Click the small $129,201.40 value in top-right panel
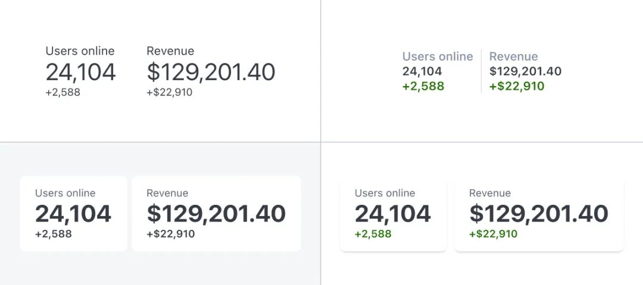This screenshot has height=285, width=643. (525, 71)
